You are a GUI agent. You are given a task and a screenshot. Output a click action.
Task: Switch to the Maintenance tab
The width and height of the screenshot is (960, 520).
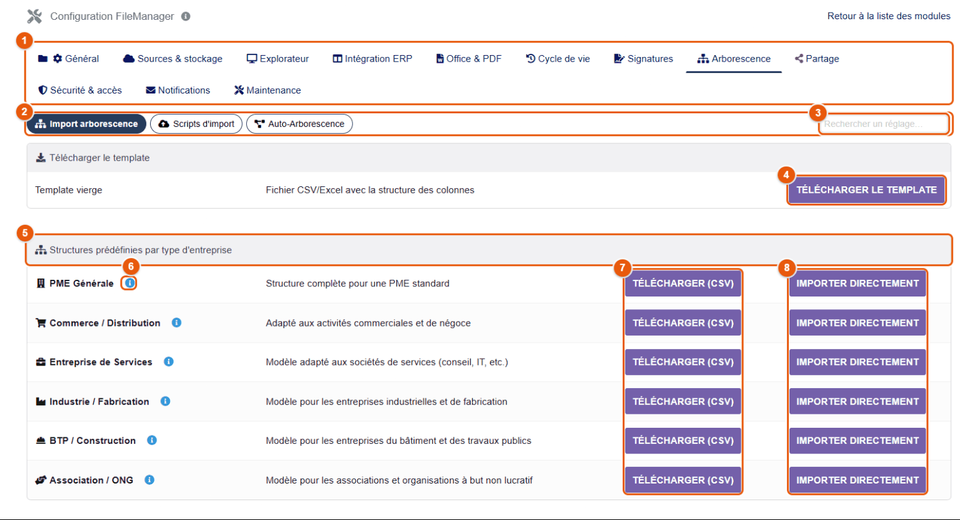click(x=267, y=90)
